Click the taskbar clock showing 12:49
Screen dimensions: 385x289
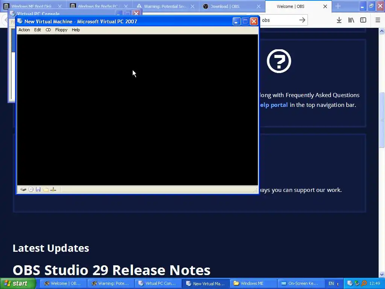tap(375, 284)
